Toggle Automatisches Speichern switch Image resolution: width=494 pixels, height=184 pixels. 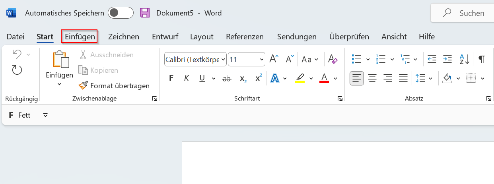pyautogui.click(x=120, y=13)
